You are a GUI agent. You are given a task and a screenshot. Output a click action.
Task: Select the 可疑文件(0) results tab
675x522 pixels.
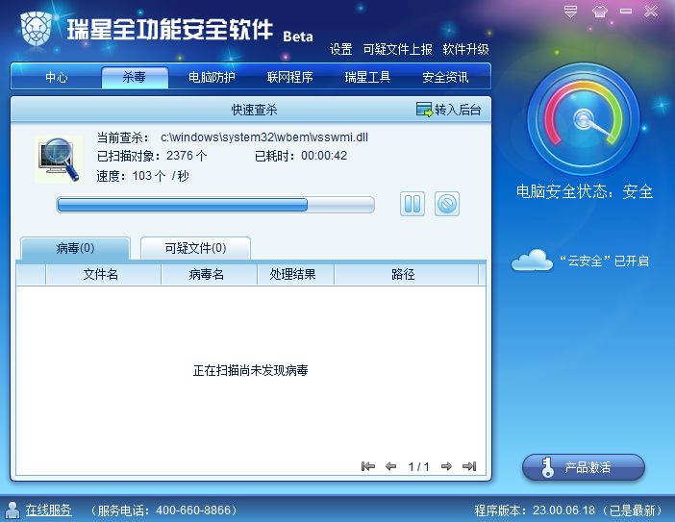tap(195, 248)
